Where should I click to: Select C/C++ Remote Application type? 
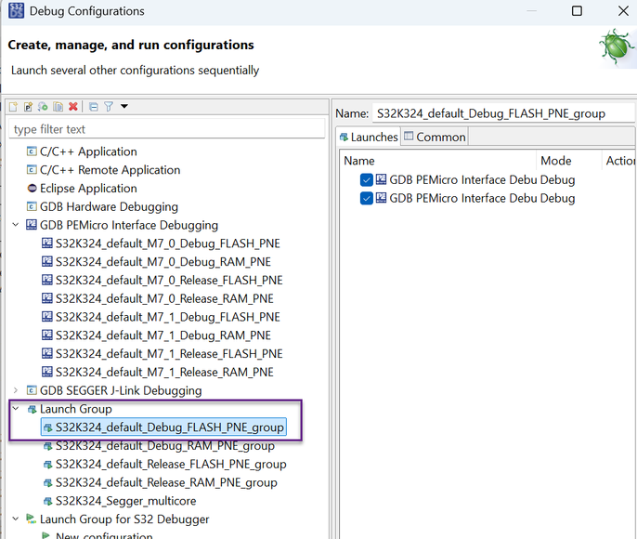tap(110, 170)
